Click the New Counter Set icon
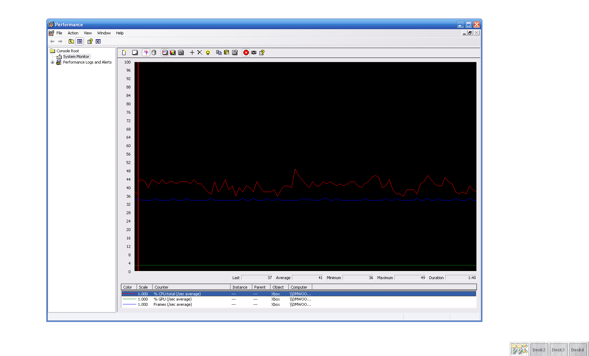The width and height of the screenshot is (589, 356). (x=124, y=53)
